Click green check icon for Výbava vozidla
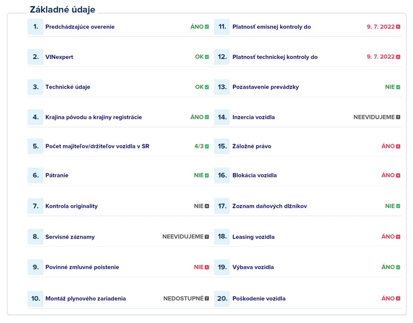The height and width of the screenshot is (323, 413). pos(398,267)
